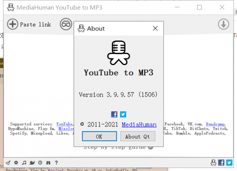Follow the MediaHuman link in About dialog
237x171 pixels.
(x=139, y=125)
